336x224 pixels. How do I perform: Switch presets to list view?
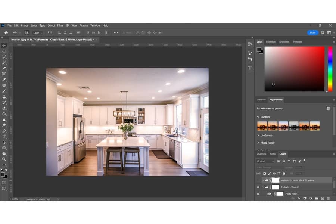pyautogui.click(x=328, y=108)
